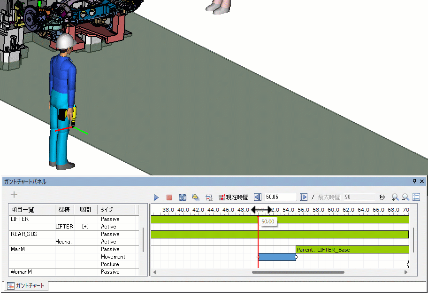Switch to the ガントチャート tab
This screenshot has width=428, height=300.
click(x=26, y=286)
